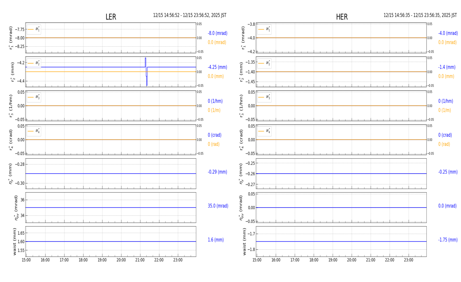Click the LER ηy* (mm) axis label
Image resolution: width=461 pixels, height=282 pixels.
11,174
